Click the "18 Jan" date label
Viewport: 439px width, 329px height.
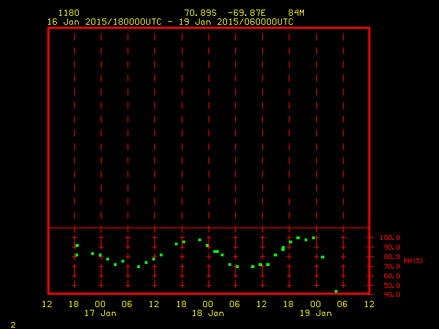pos(208,313)
